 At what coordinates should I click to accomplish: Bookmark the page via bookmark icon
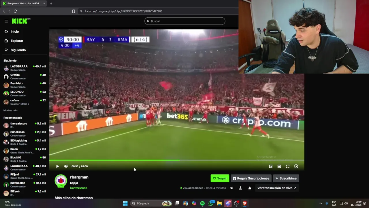coord(74,11)
